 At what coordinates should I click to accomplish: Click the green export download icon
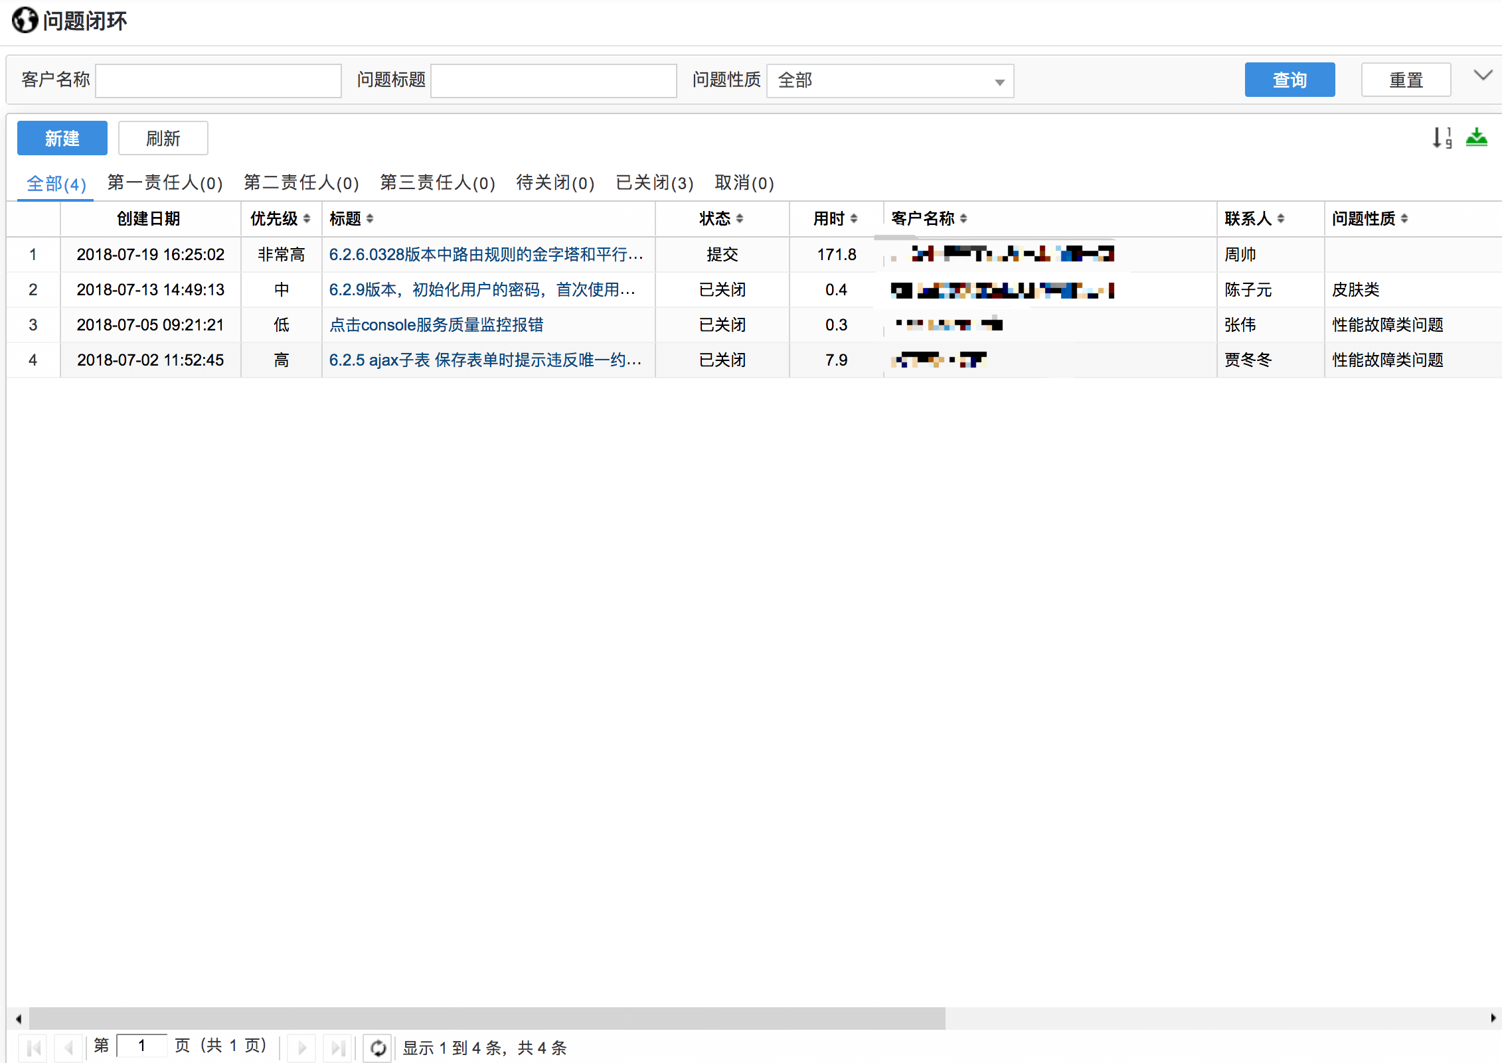1476,137
